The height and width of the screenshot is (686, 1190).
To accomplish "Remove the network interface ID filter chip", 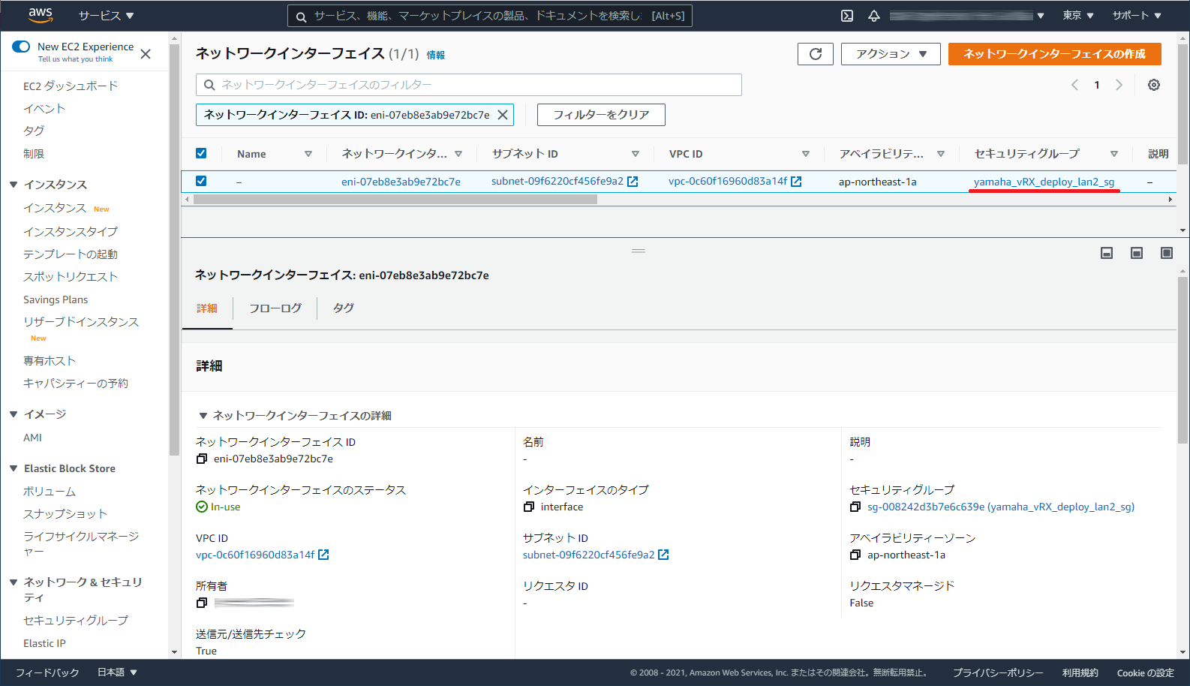I will 503,115.
